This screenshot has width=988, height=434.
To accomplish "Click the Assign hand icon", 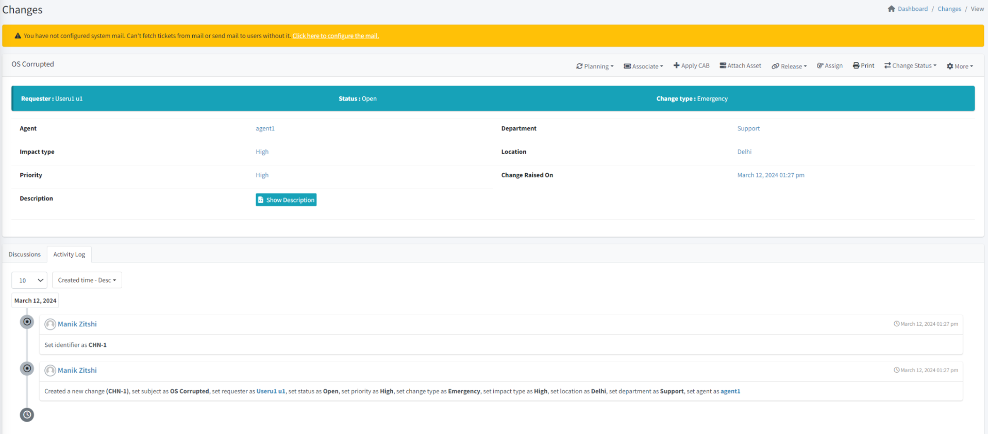I will [x=820, y=65].
